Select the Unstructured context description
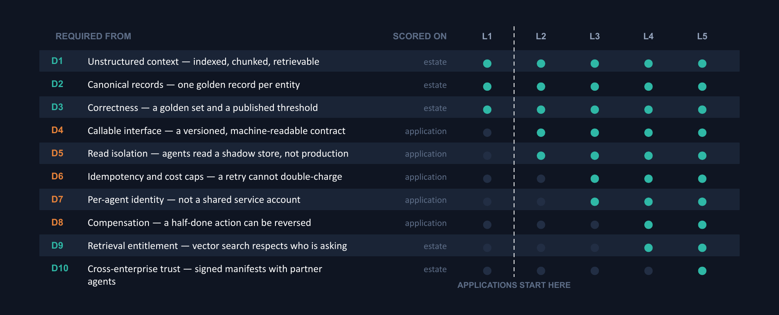 [x=203, y=62]
